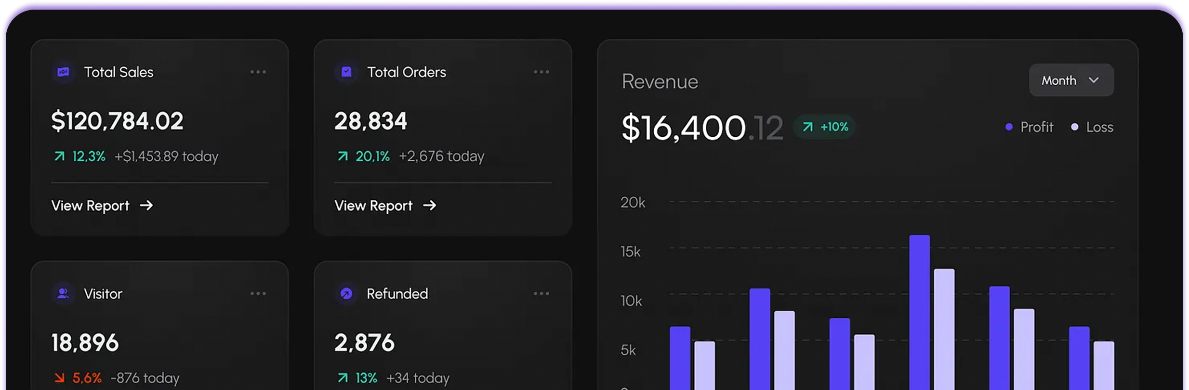Click the first purple Profit bar
The height and width of the screenshot is (390, 1189).
(680, 358)
